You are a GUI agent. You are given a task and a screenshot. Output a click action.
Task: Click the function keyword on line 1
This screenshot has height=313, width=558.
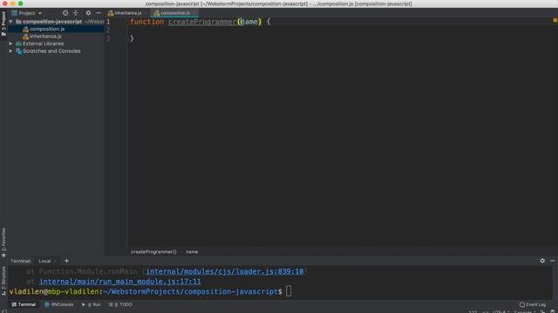pyautogui.click(x=147, y=22)
